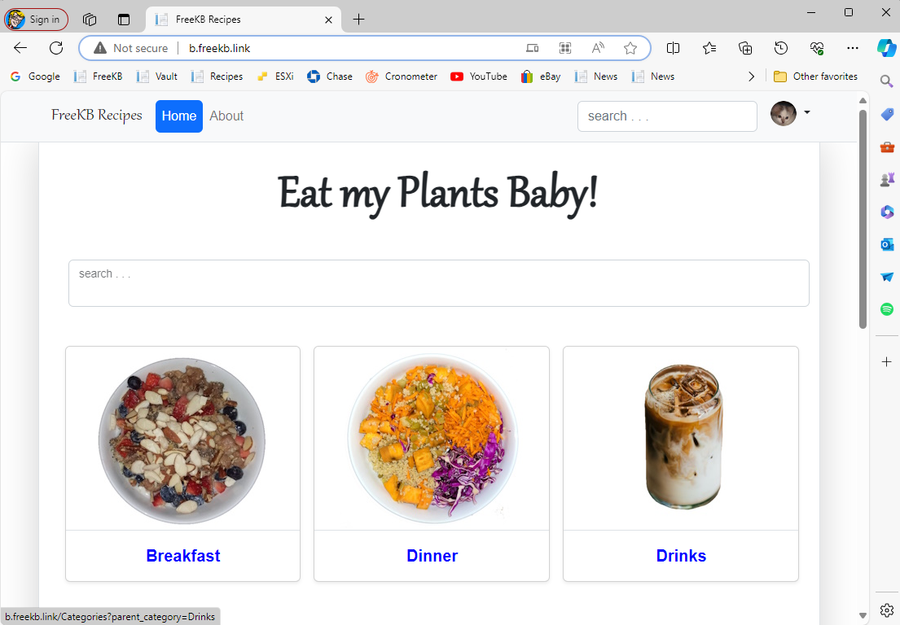Open the Other favorites folder
This screenshot has height=625, width=900.
[x=815, y=76]
